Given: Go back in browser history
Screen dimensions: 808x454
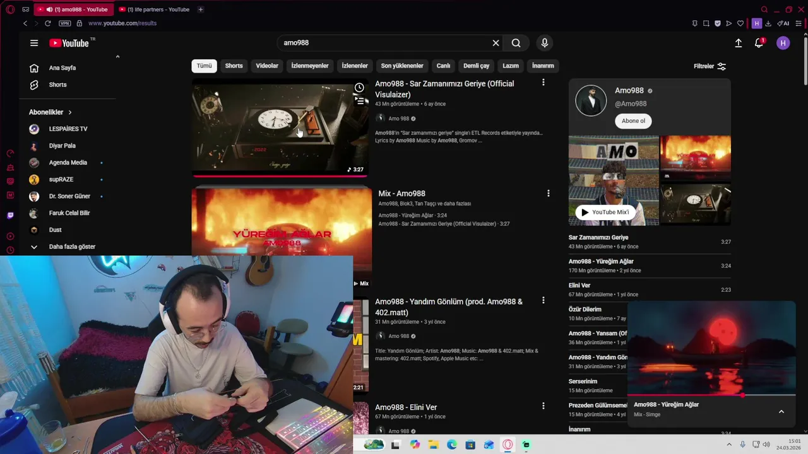Looking at the screenshot, I should [x=25, y=23].
